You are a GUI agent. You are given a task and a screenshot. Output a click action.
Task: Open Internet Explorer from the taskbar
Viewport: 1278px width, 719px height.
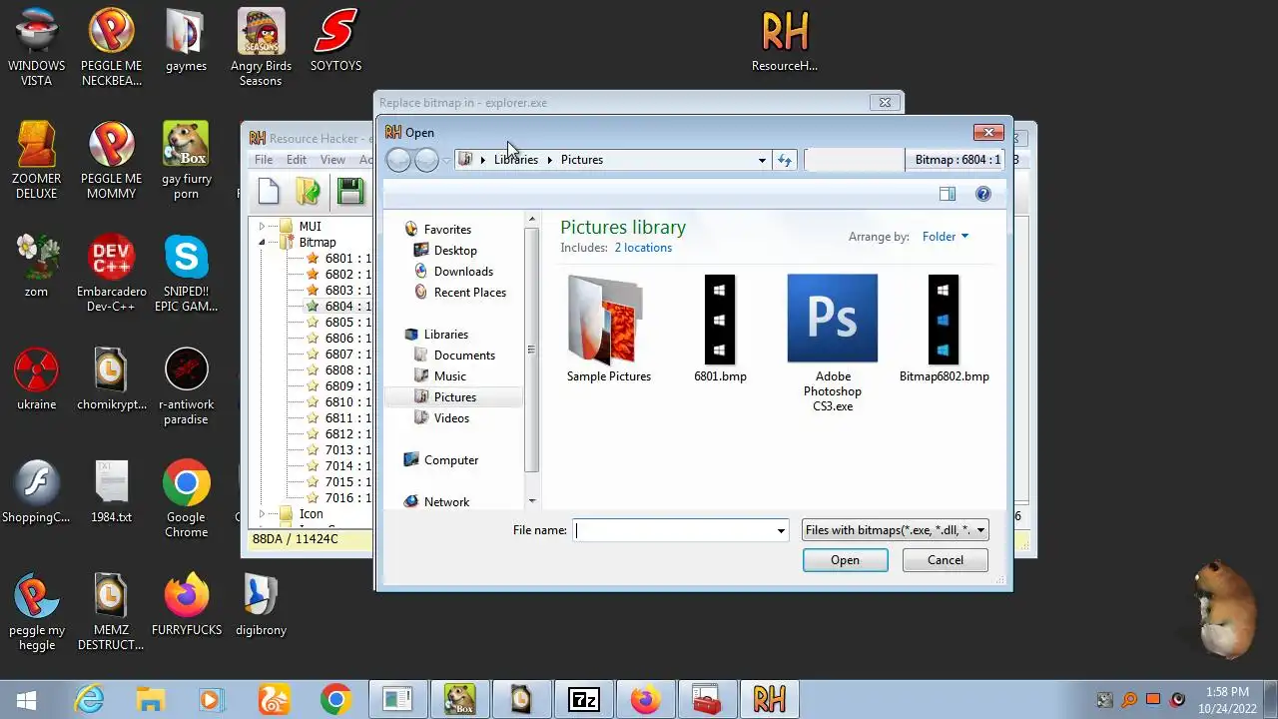click(x=90, y=700)
